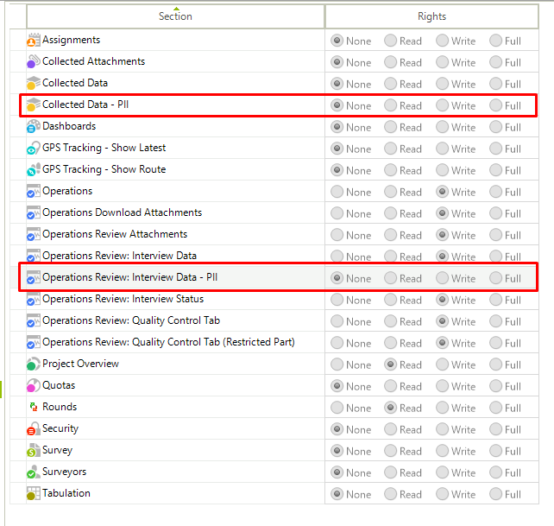The height and width of the screenshot is (526, 554).
Task: Click the Security padlock icon
Action: pyautogui.click(x=33, y=428)
